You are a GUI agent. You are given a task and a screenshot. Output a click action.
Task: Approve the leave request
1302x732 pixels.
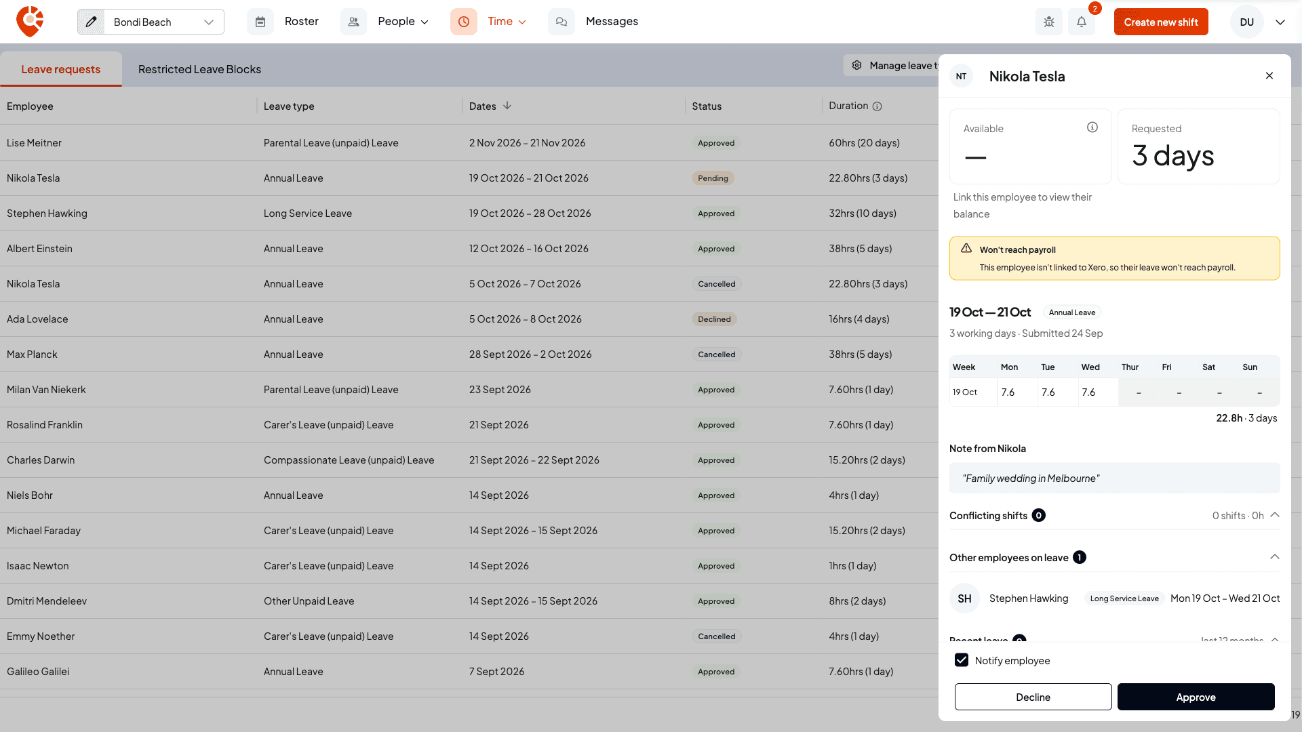1196,697
